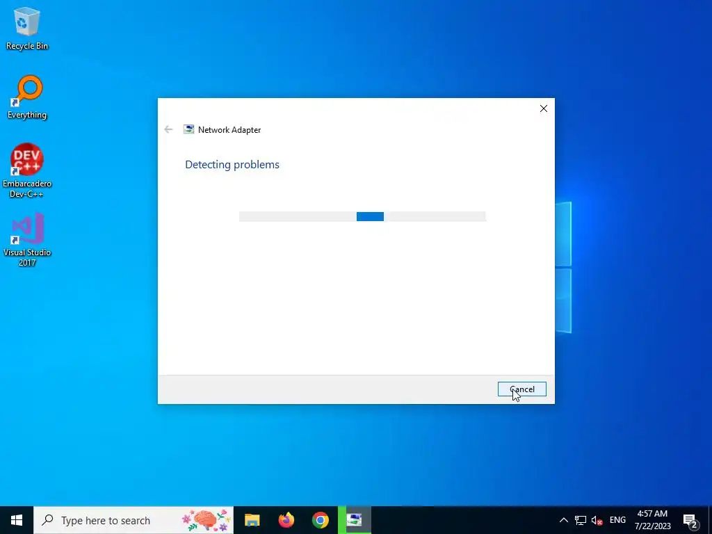Click the Type here to search box
Viewport: 712px width, 534px height.
(x=133, y=520)
